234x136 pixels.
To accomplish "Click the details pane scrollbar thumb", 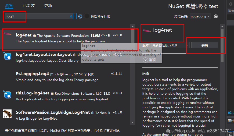I will point(222,45).
